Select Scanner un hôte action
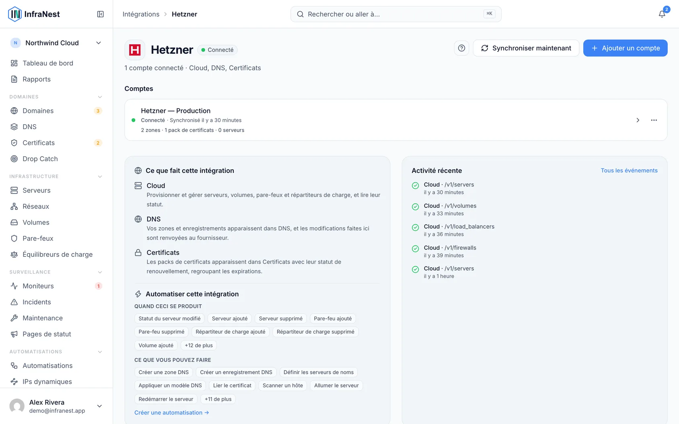This screenshot has width=679, height=424. click(283, 386)
